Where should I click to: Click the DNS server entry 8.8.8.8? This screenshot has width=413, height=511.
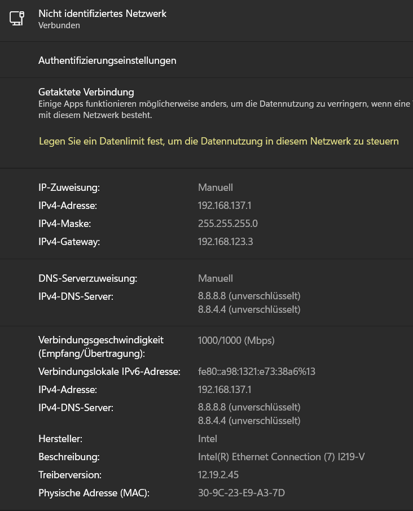[248, 296]
